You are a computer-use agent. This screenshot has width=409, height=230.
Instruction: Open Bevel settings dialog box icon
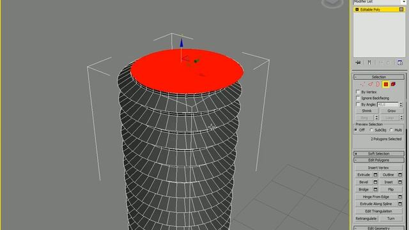pyautogui.click(x=376, y=182)
